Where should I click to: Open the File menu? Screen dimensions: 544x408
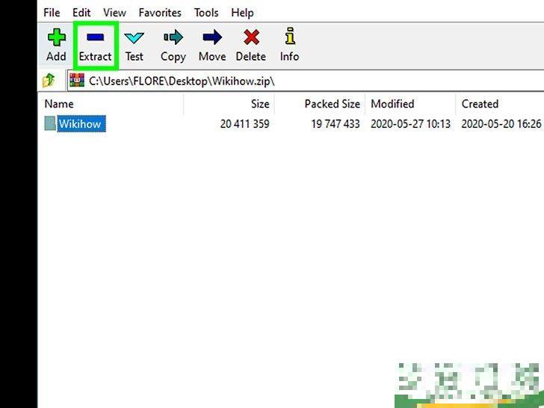[52, 13]
